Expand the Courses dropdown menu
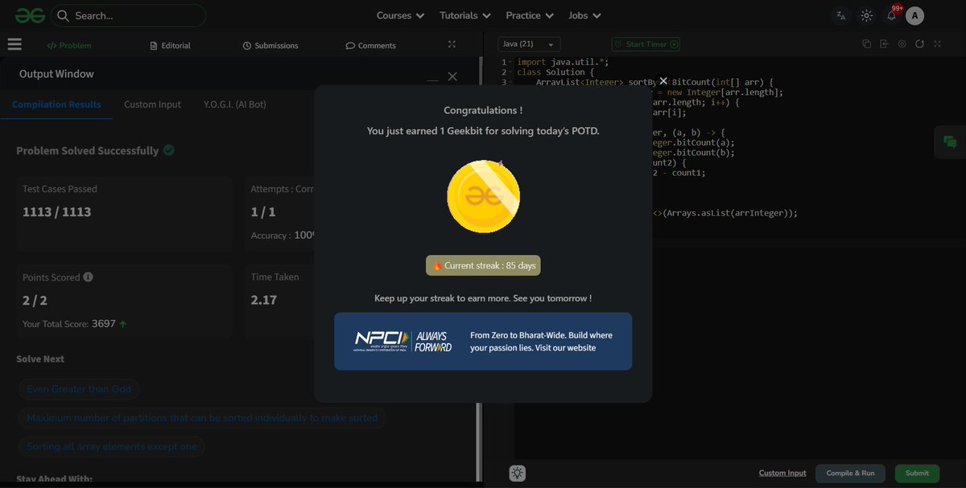Screen dimensions: 966x488 (x=400, y=15)
